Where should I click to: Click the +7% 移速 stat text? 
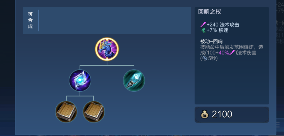click(217, 30)
